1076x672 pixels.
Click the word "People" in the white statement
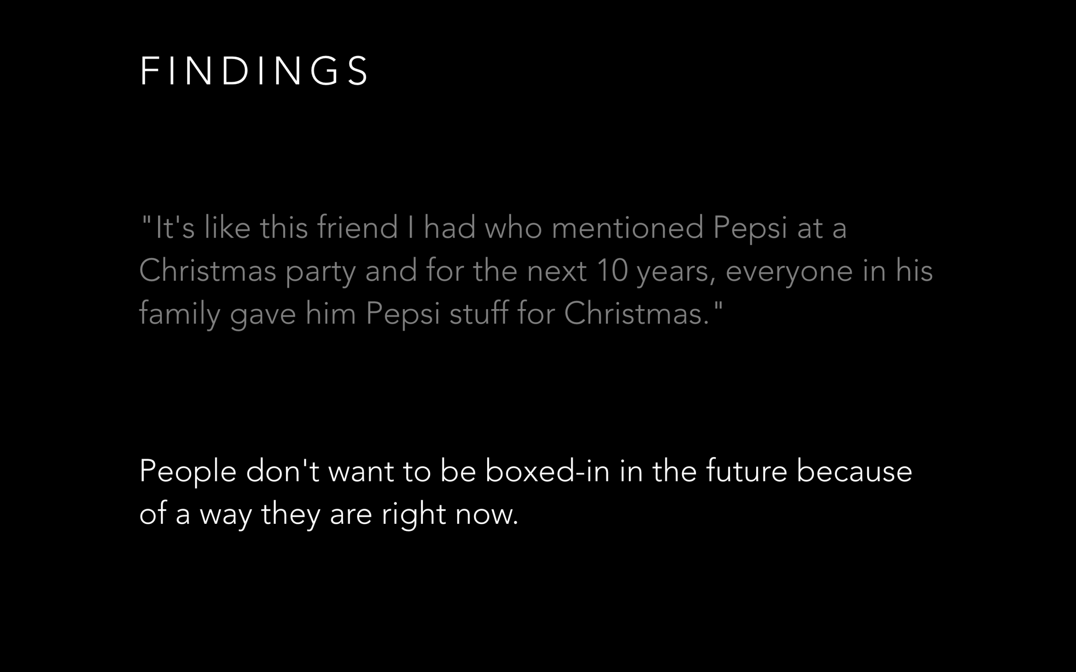pos(187,472)
